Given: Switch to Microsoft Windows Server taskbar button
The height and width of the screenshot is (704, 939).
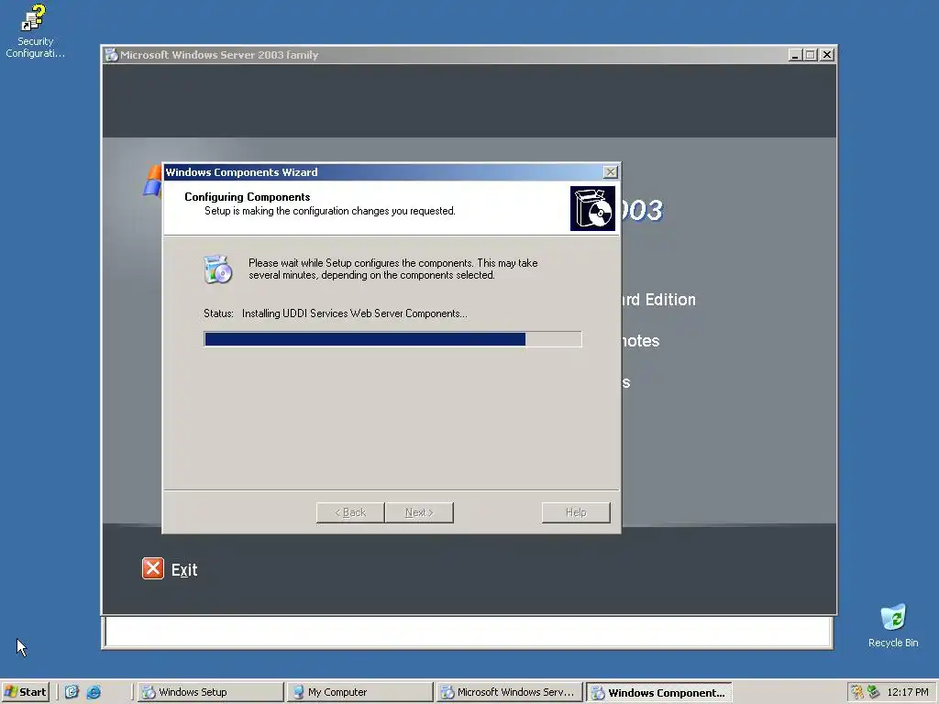Looking at the screenshot, I should pos(509,692).
